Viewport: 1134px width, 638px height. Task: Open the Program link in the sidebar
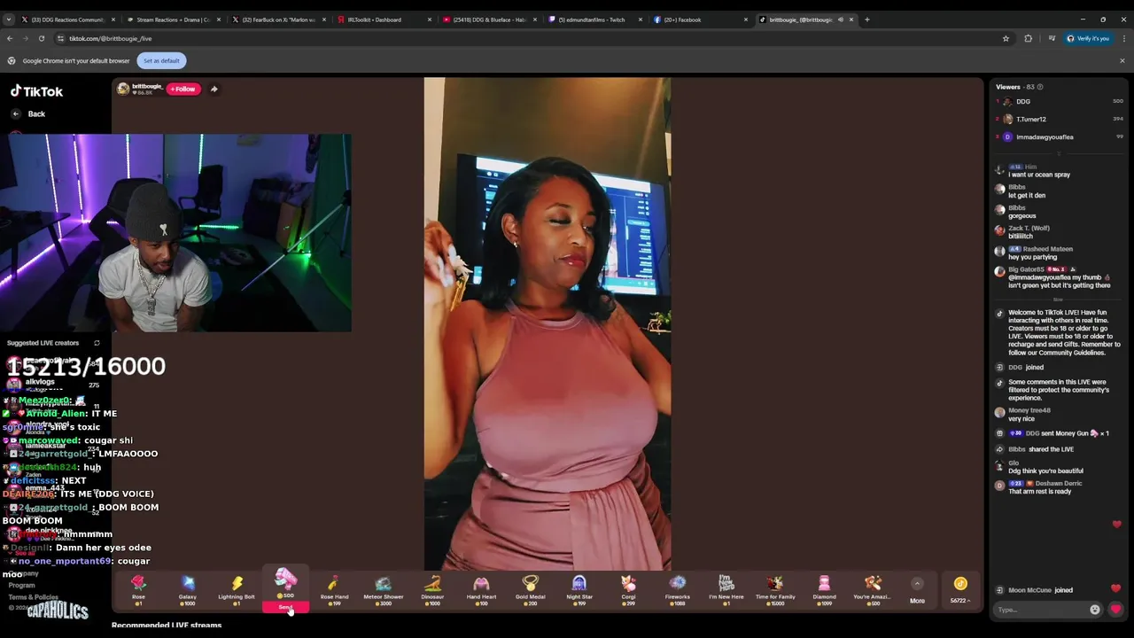(x=21, y=586)
